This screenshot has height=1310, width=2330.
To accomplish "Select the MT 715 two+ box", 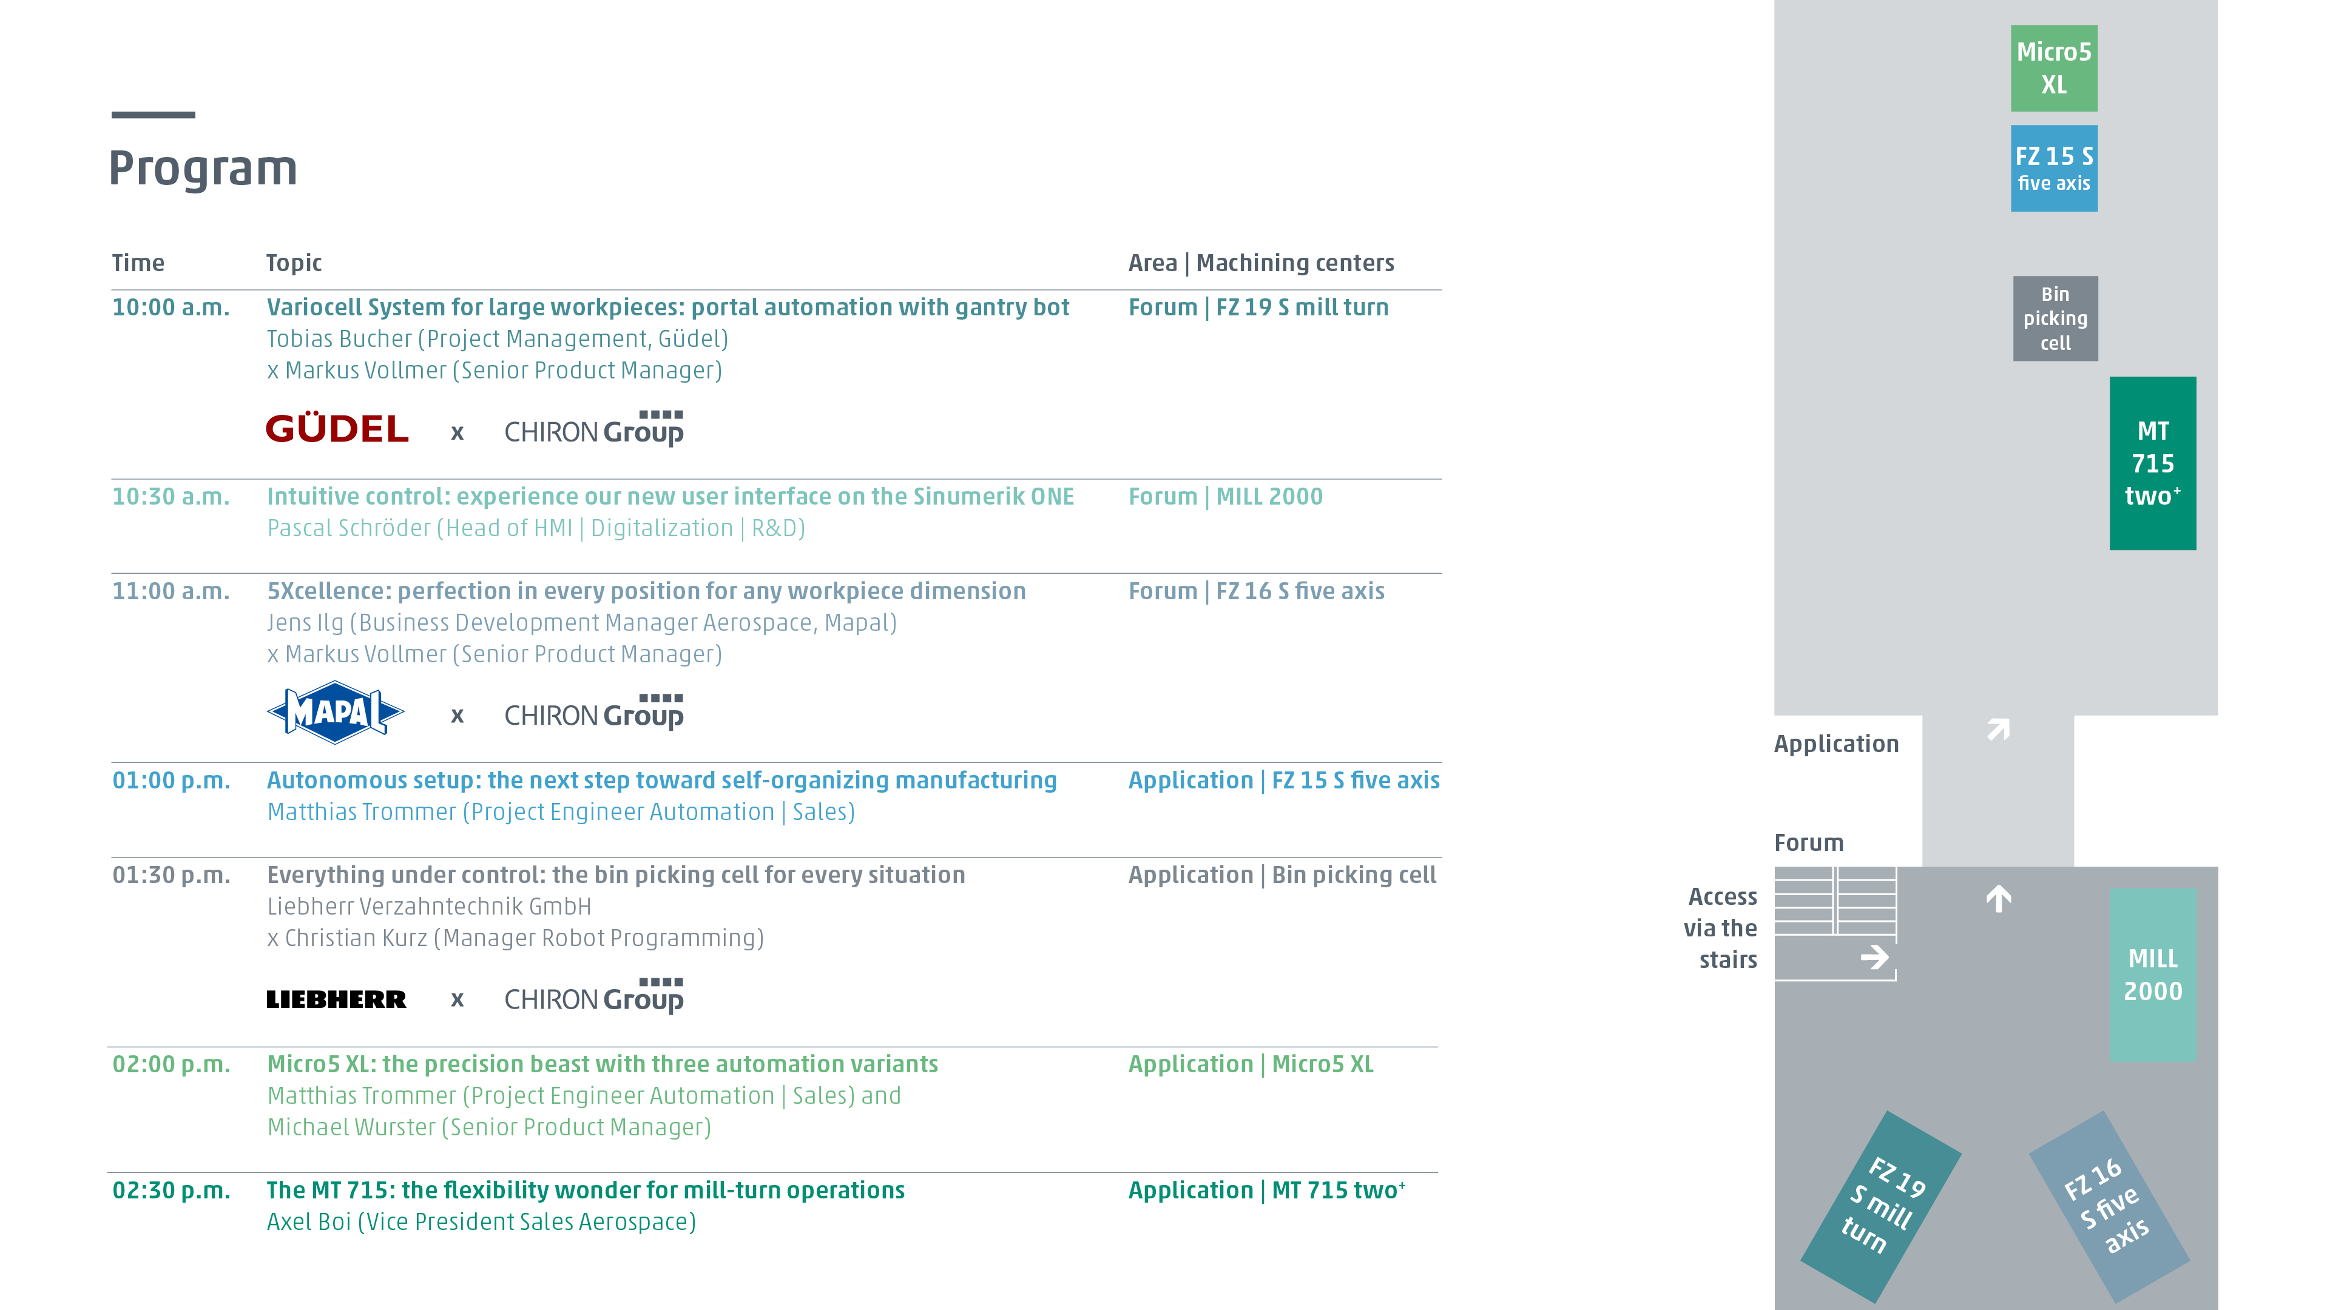I will [2152, 463].
